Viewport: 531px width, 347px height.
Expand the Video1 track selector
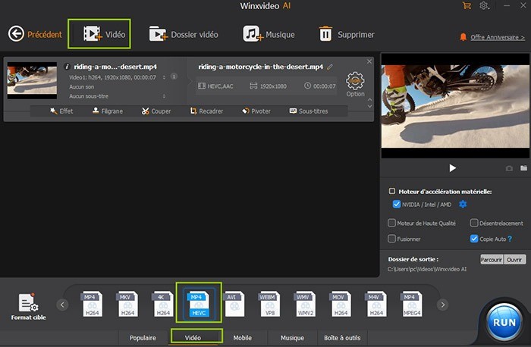pos(164,77)
